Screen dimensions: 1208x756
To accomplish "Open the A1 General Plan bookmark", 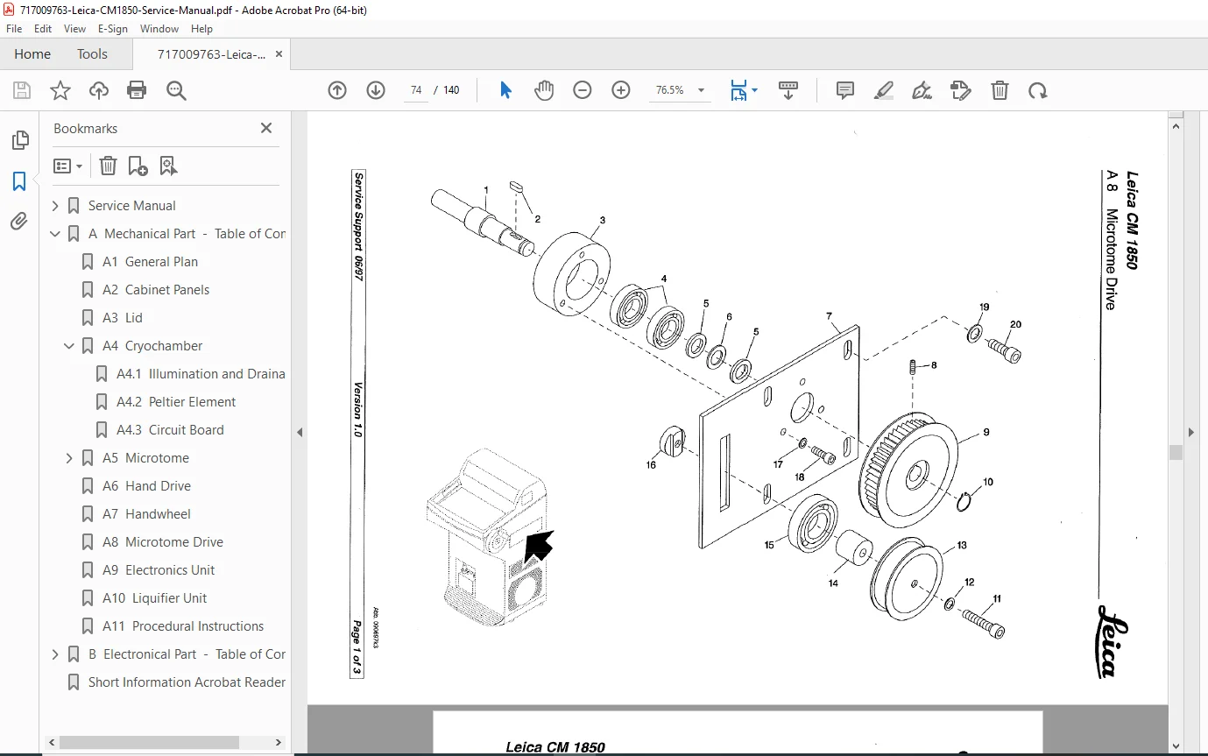I will [x=150, y=262].
